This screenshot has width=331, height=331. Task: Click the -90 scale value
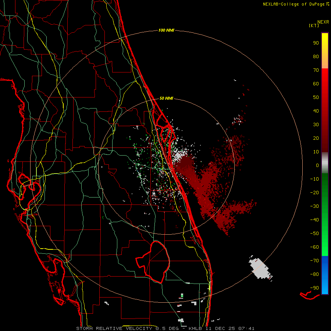(x=314, y=288)
